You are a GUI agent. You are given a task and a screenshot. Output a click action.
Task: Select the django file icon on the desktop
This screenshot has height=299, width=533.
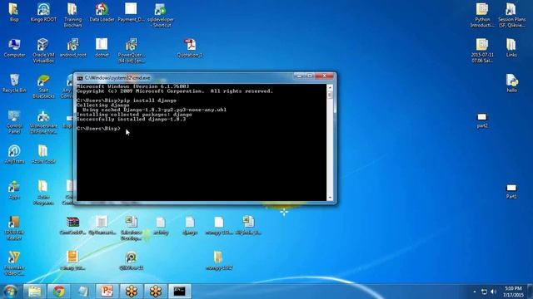(190, 226)
